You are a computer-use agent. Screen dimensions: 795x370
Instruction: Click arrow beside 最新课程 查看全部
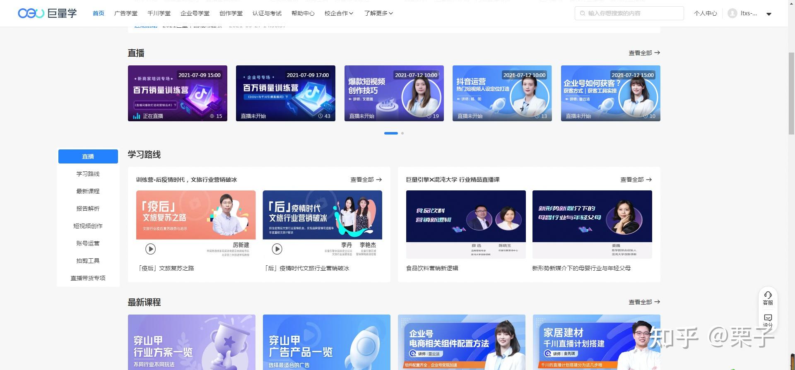(657, 302)
